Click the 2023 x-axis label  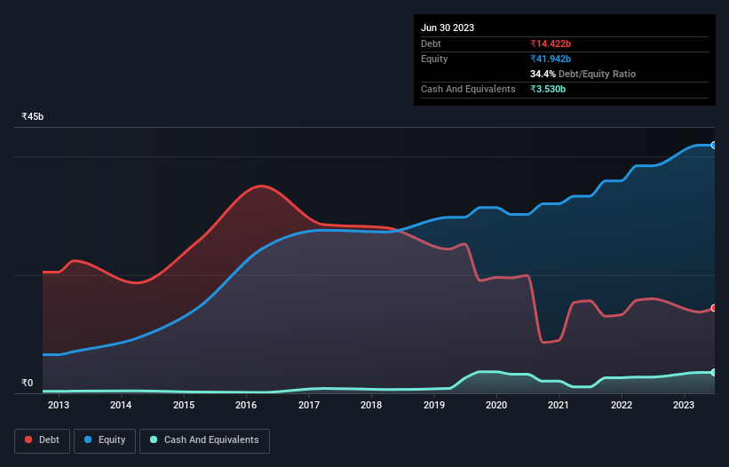coord(684,405)
